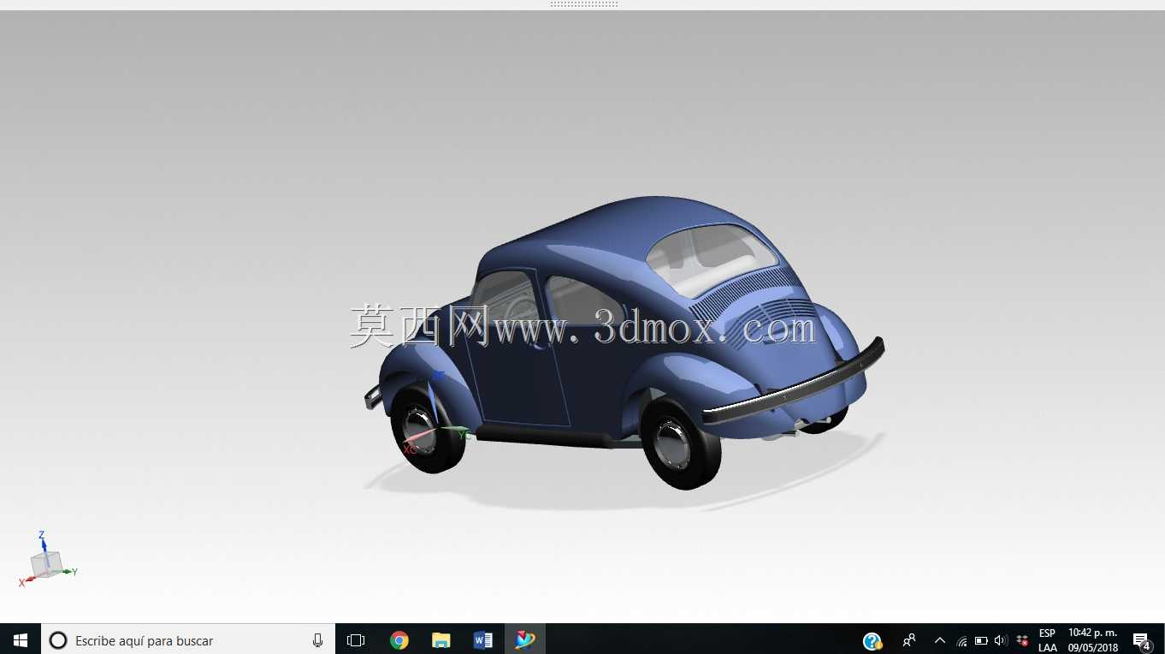Switch to Microsoft Word on the taskbar
The width and height of the screenshot is (1165, 654).
[482, 639]
